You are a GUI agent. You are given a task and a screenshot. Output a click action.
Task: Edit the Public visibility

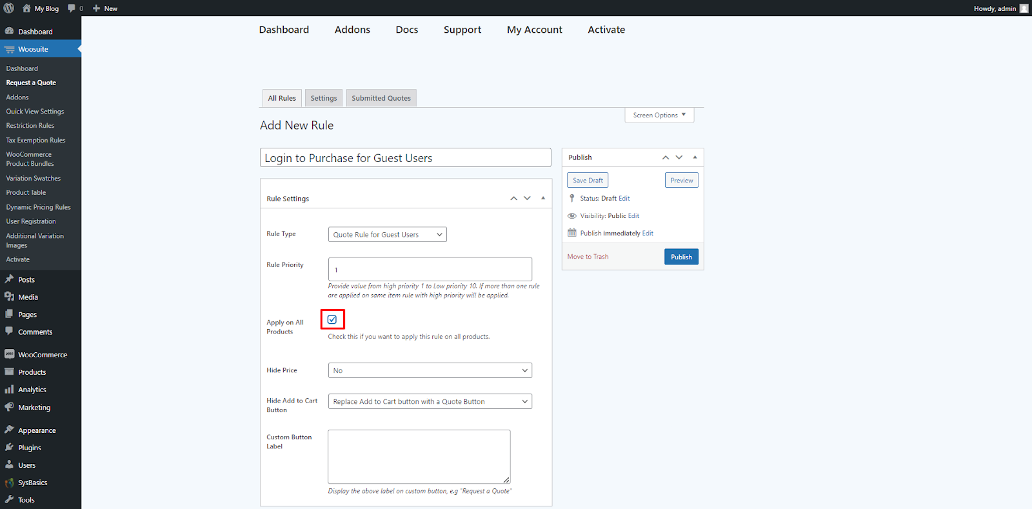pyautogui.click(x=633, y=216)
